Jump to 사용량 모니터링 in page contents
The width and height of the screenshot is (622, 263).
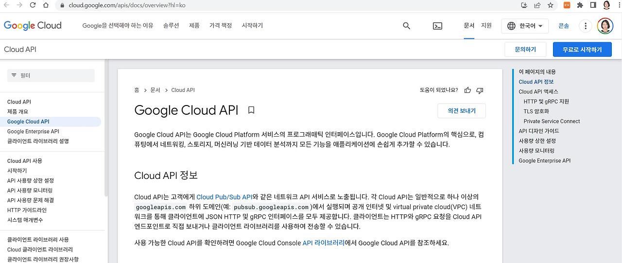click(x=536, y=151)
